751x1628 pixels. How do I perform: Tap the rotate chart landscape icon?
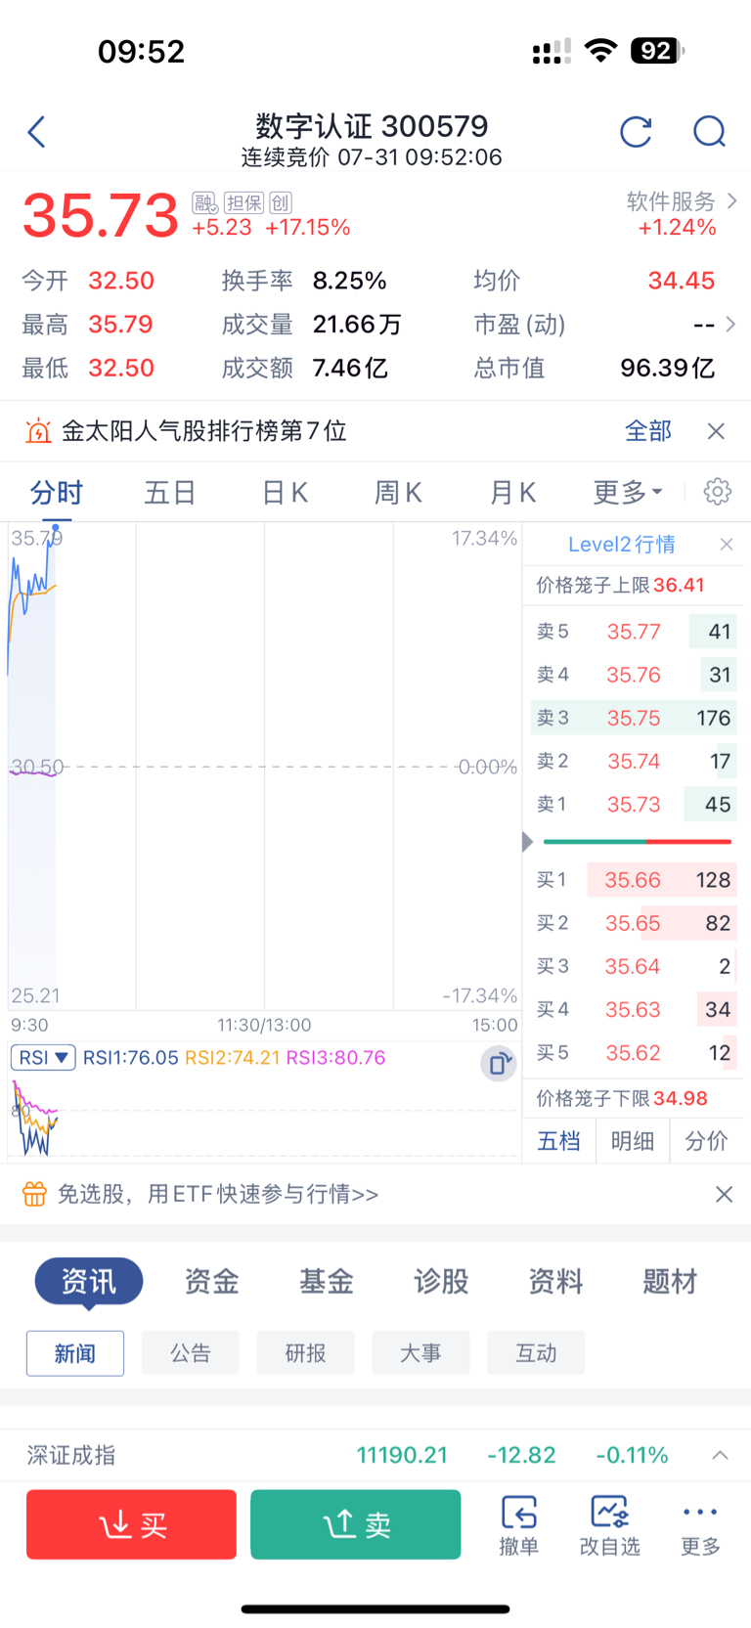click(499, 1063)
